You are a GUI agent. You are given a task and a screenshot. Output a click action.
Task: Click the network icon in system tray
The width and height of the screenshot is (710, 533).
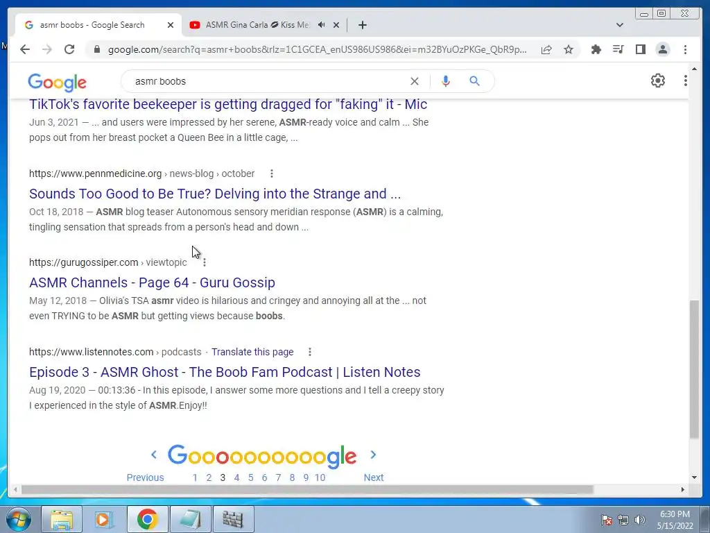(623, 521)
